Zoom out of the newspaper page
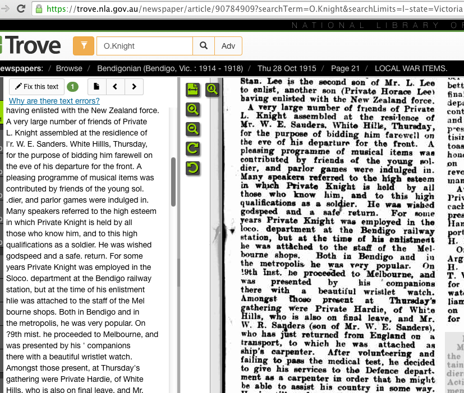 coord(192,129)
